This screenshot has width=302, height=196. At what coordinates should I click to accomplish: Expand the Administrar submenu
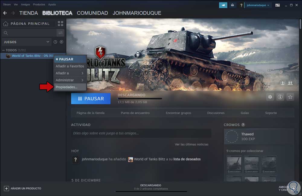(70, 80)
